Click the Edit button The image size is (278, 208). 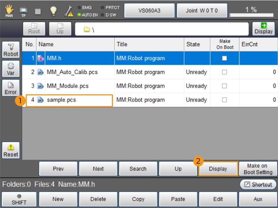(218, 199)
